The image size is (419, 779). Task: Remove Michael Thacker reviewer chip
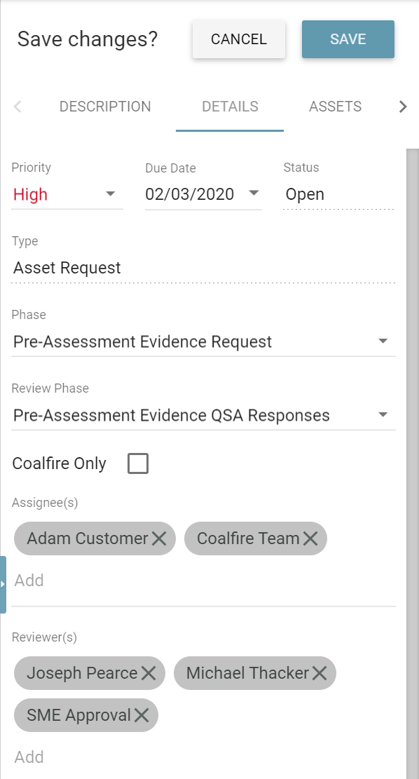(x=320, y=673)
